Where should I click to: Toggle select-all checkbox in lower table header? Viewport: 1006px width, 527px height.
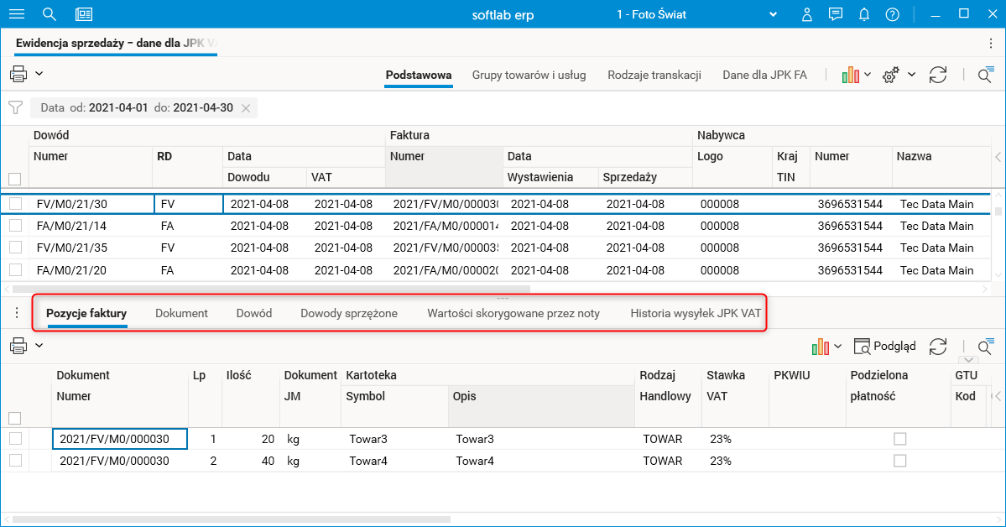(15, 419)
